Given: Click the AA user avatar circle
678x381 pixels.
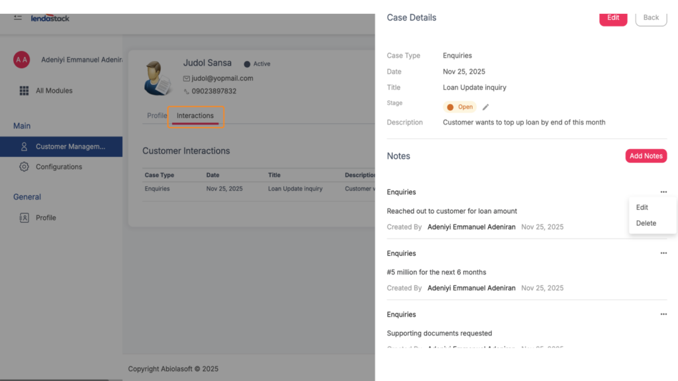Looking at the screenshot, I should click(x=22, y=60).
